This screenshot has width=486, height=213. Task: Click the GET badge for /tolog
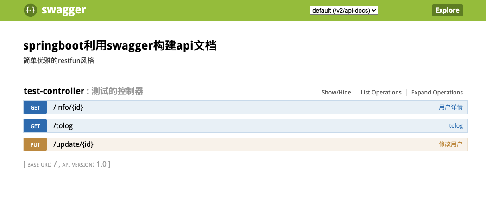pyautogui.click(x=35, y=126)
